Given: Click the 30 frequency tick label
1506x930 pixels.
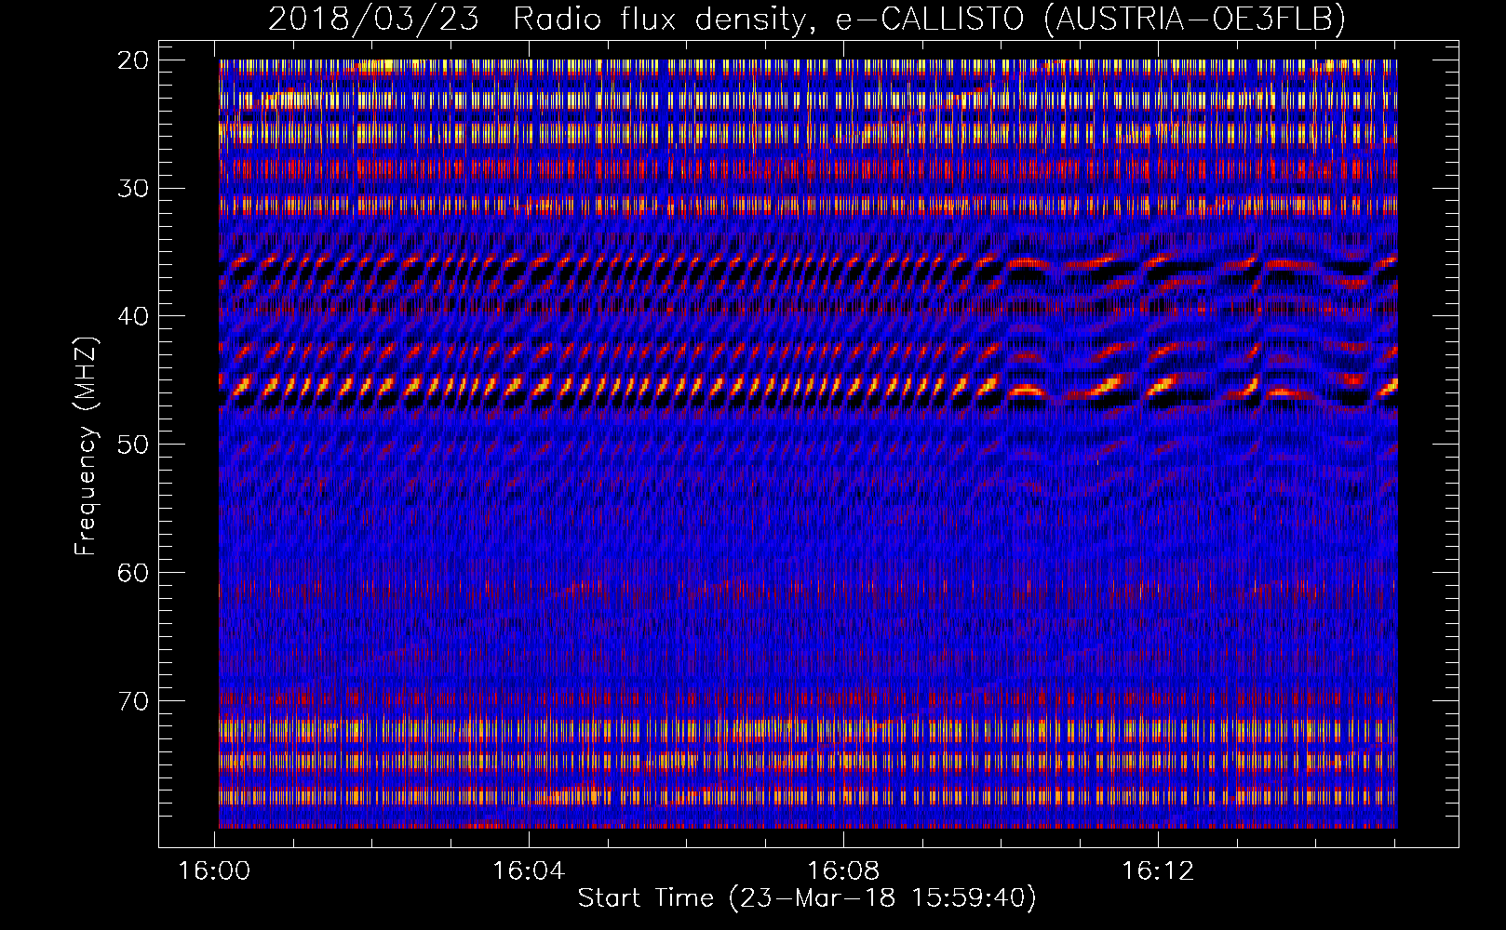Looking at the screenshot, I should click(134, 188).
